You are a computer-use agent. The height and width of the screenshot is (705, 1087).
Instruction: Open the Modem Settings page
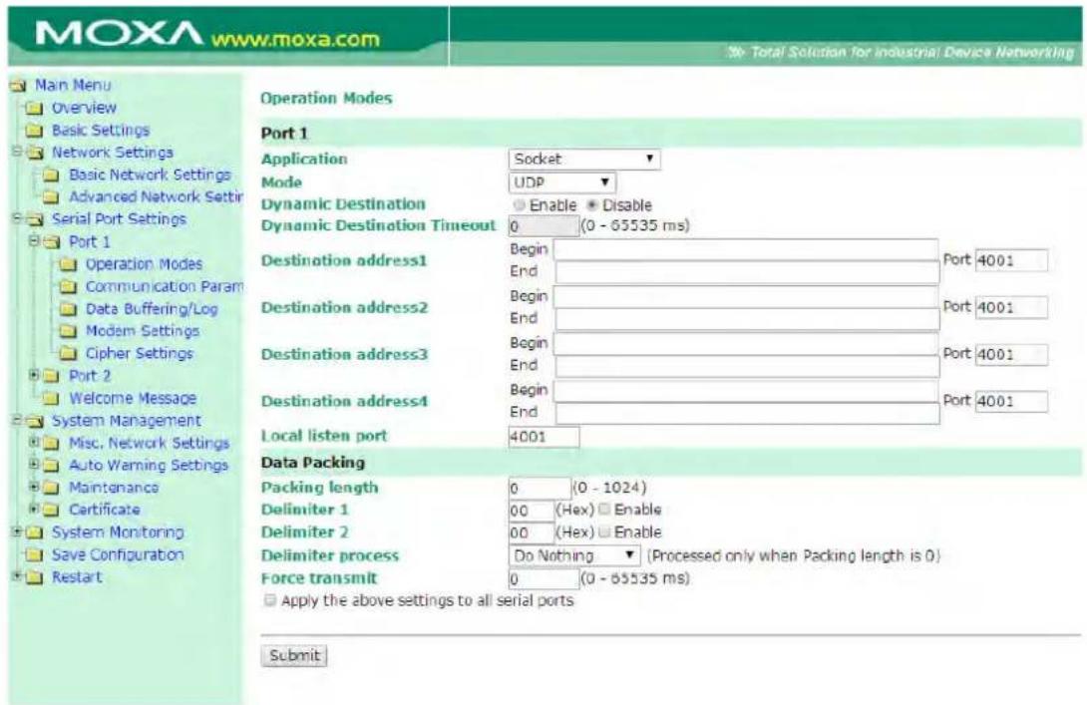(x=143, y=331)
